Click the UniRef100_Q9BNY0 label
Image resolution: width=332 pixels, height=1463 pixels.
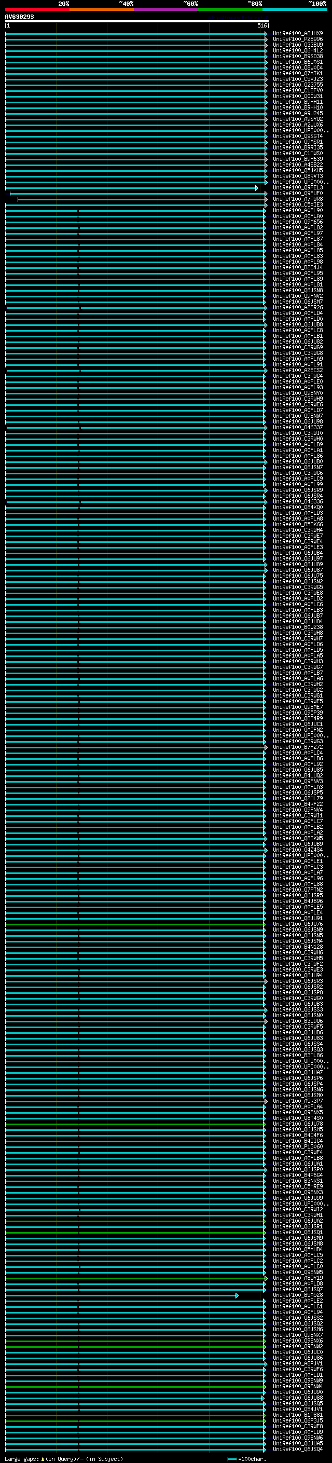[298, 393]
